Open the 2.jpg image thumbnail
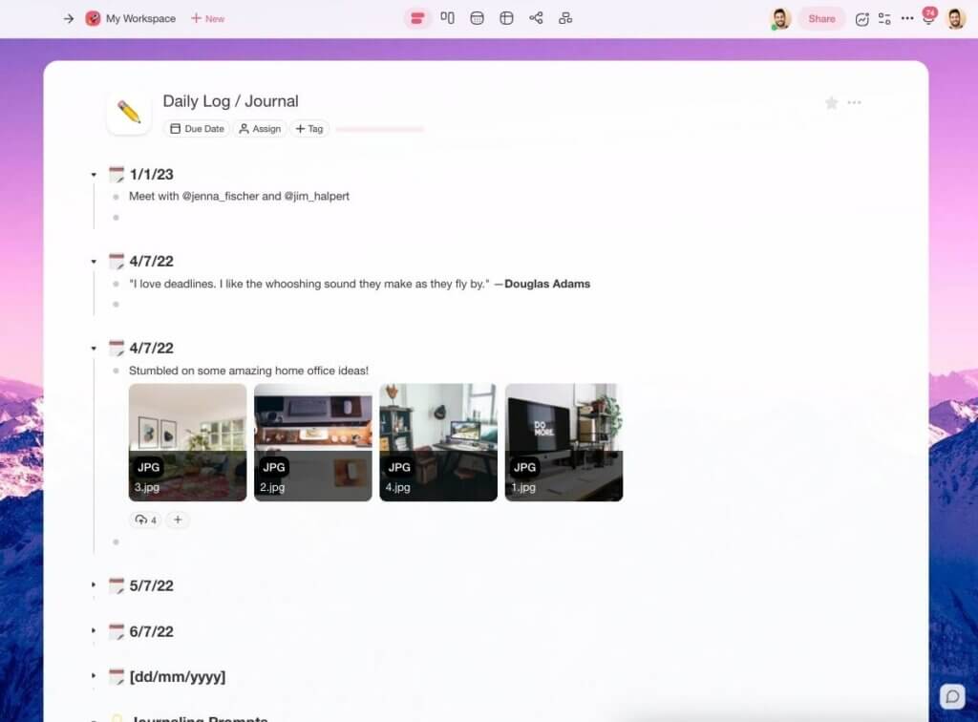This screenshot has width=978, height=722. [312, 441]
